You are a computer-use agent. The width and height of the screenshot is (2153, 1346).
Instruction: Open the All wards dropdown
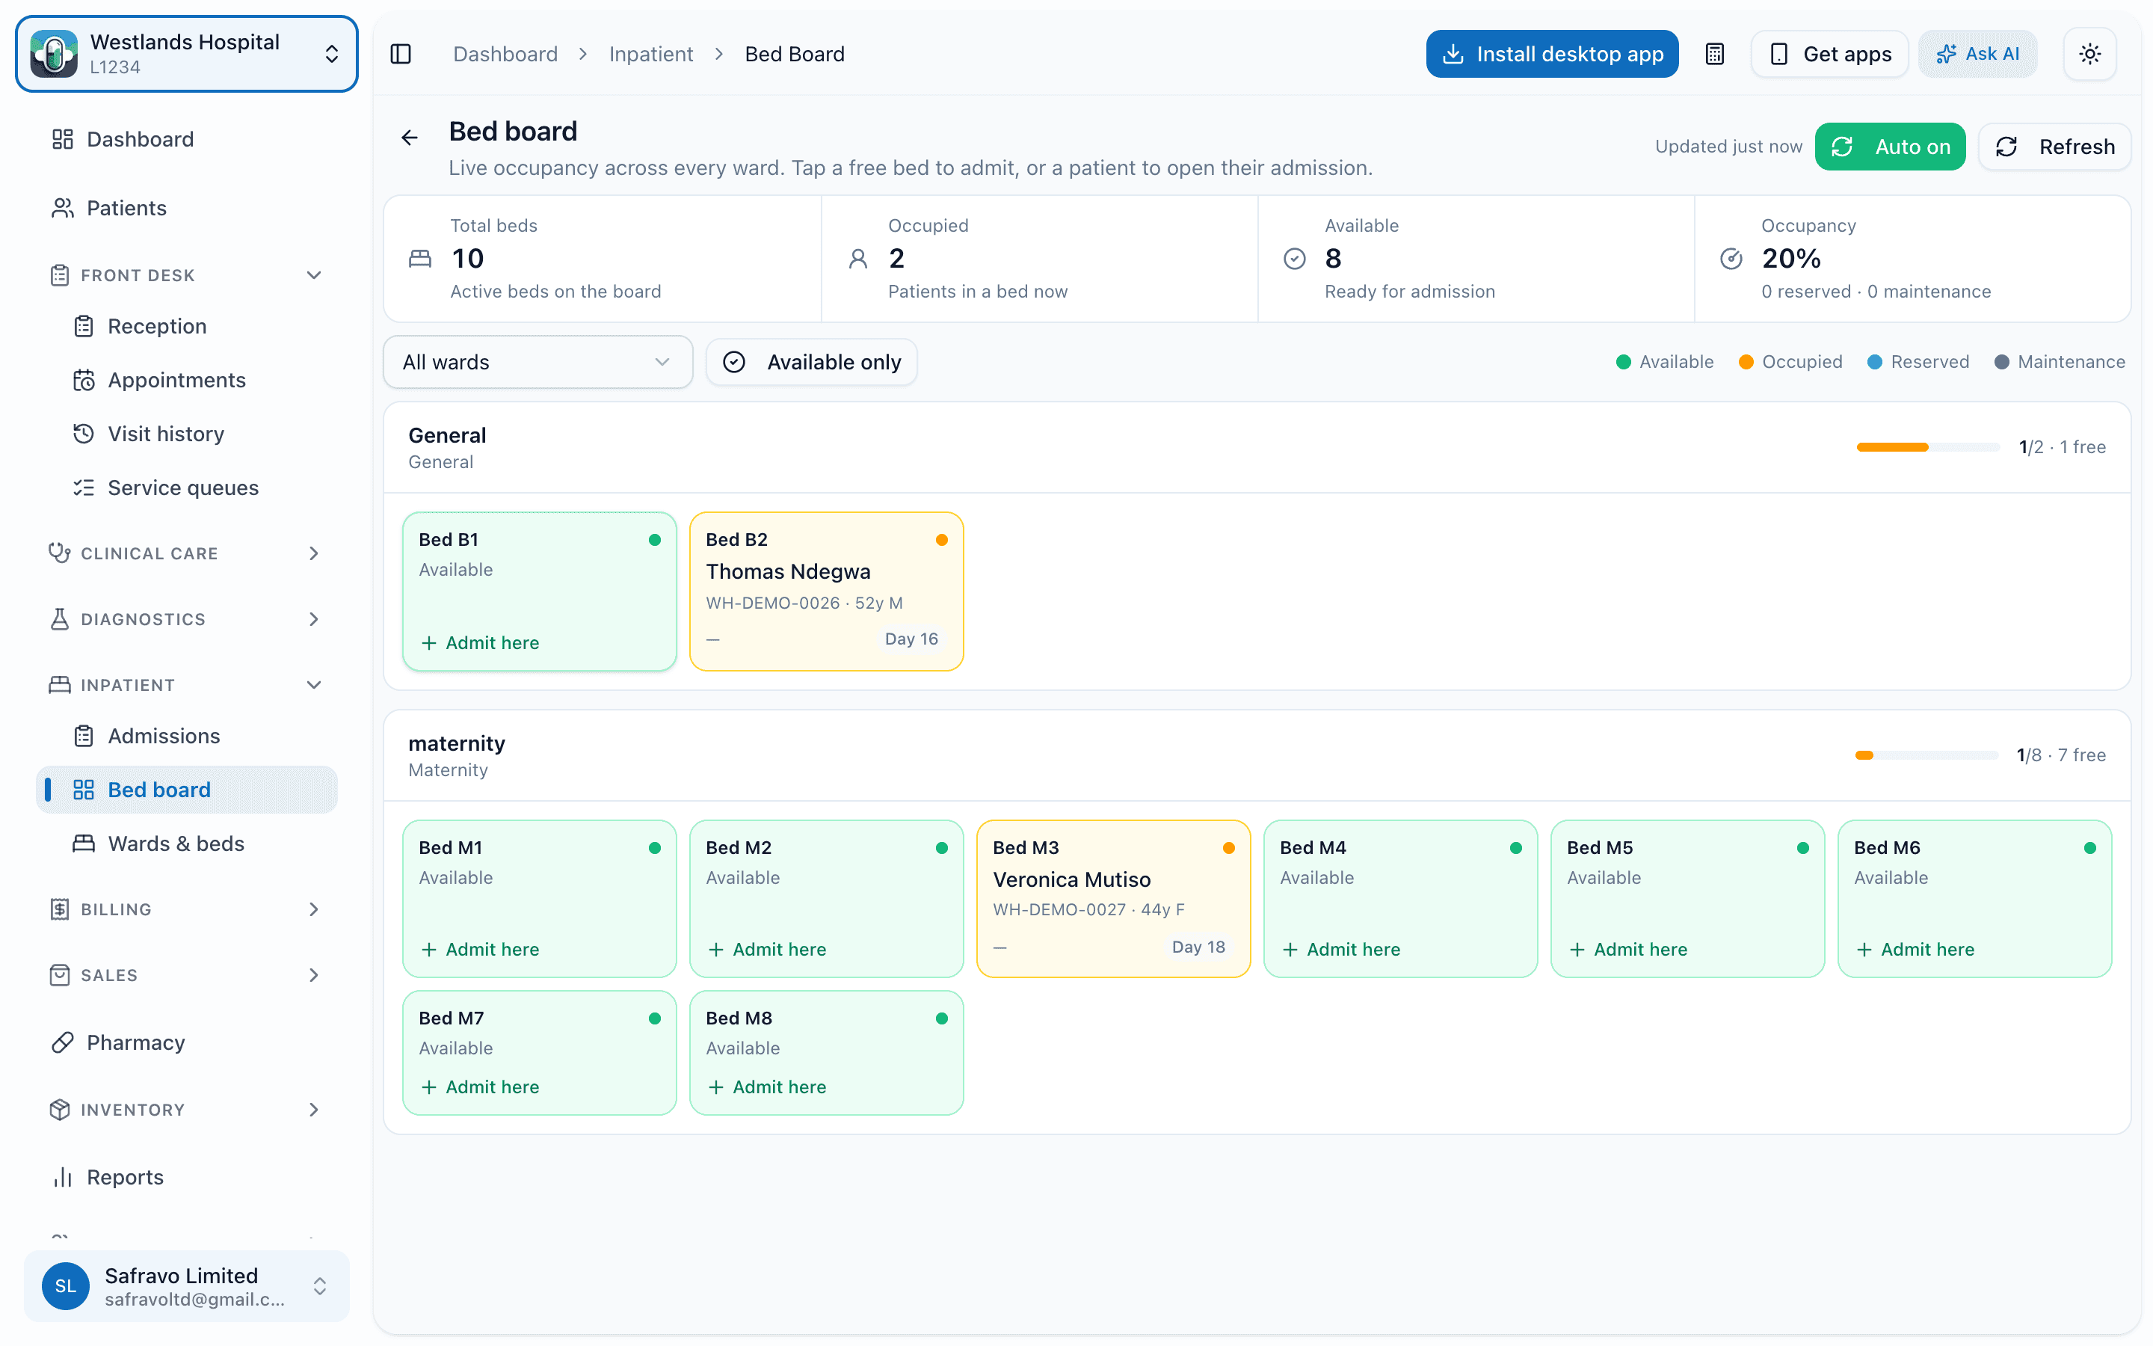[x=538, y=363]
